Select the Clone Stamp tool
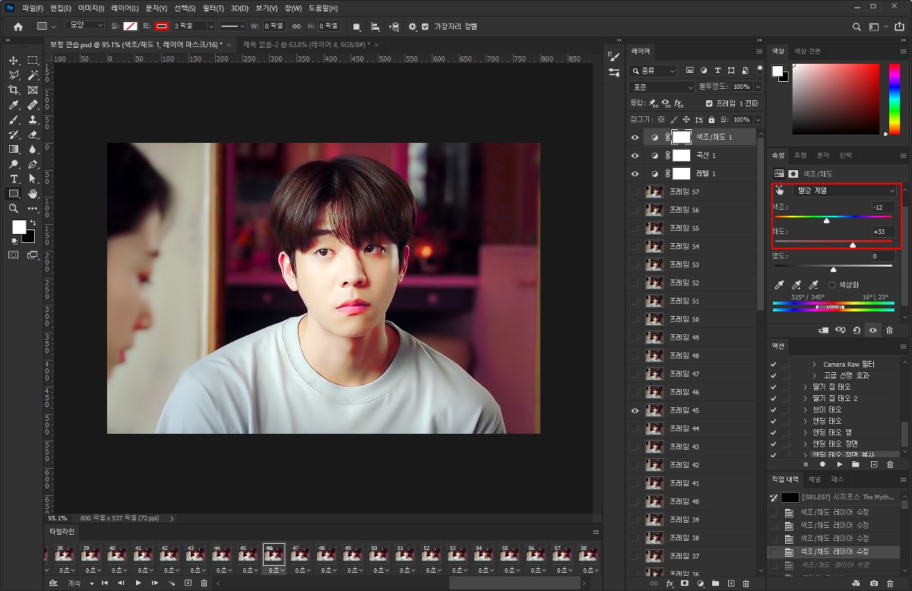912x591 pixels. [x=33, y=120]
